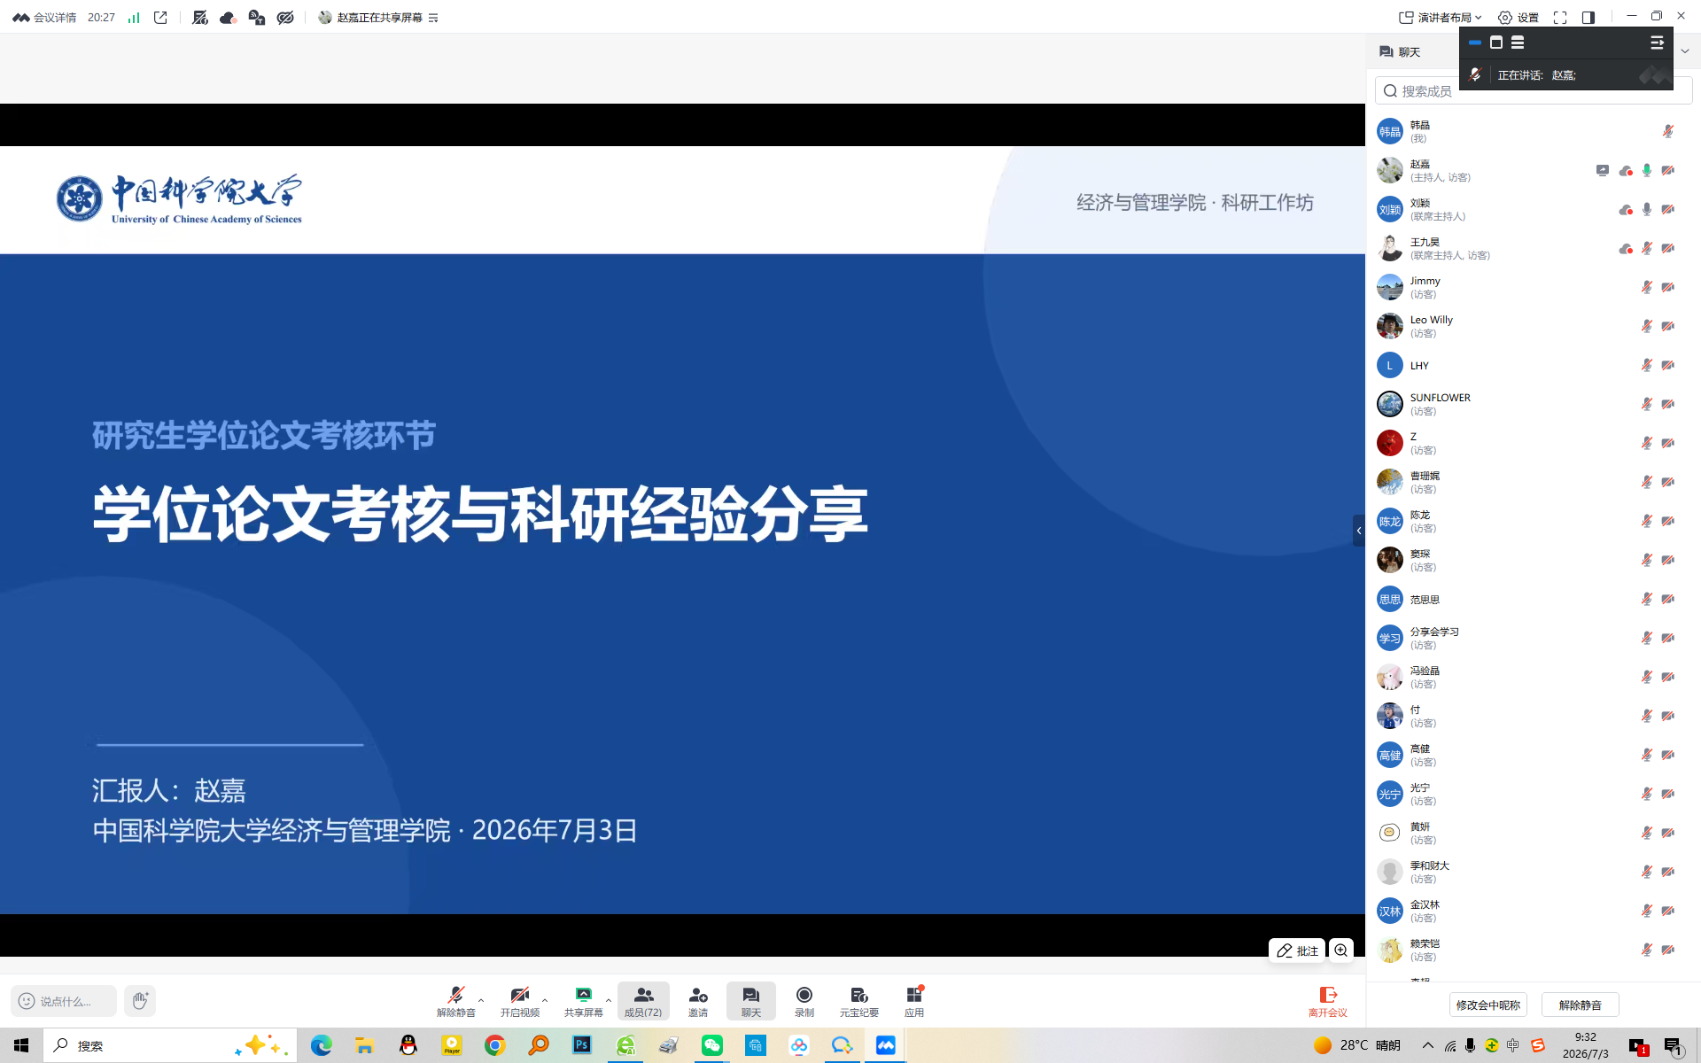The width and height of the screenshot is (1701, 1063).
Task: Click the collapse-list icon in floating panel
Action: point(1657,43)
